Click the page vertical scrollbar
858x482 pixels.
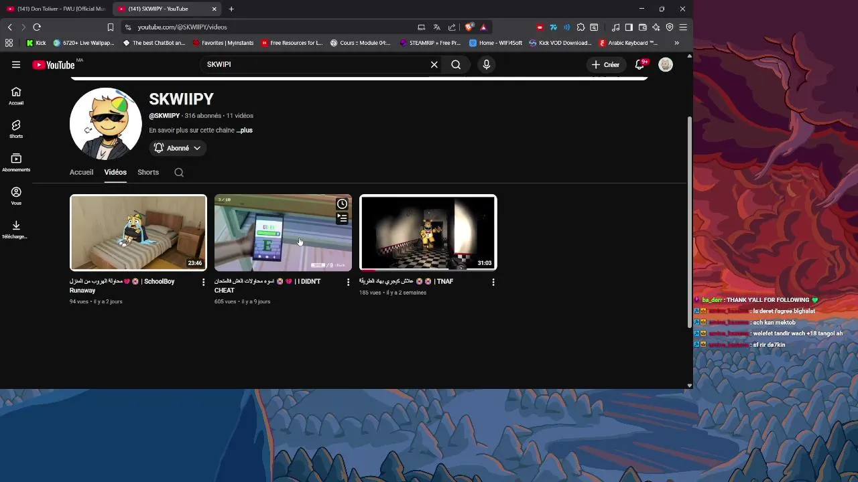click(690, 222)
